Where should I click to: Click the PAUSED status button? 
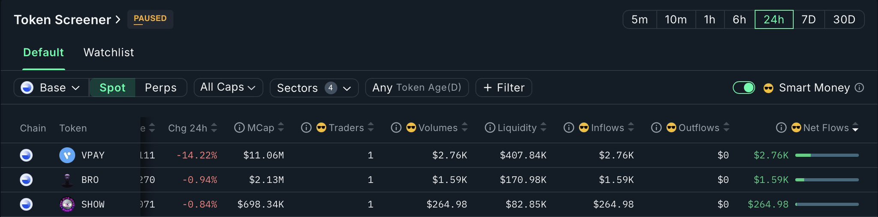[150, 19]
